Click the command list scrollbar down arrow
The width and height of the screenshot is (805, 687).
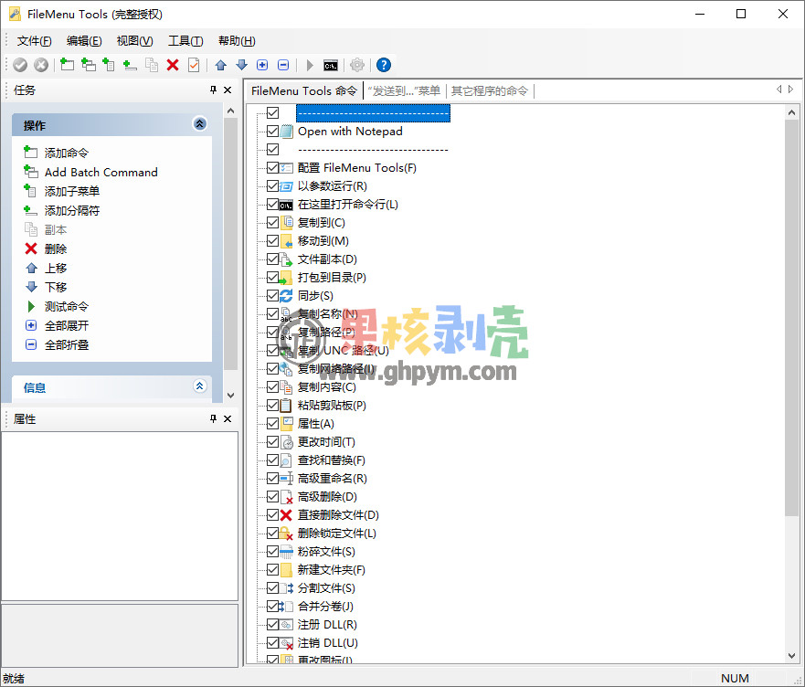(x=791, y=656)
